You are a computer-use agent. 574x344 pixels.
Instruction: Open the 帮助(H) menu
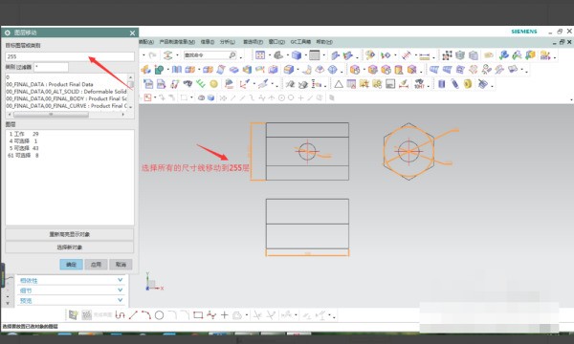[324, 42]
